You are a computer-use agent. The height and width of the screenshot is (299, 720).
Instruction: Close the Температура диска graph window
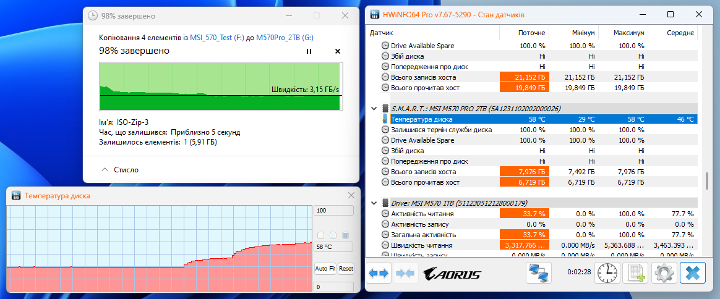tap(351, 195)
